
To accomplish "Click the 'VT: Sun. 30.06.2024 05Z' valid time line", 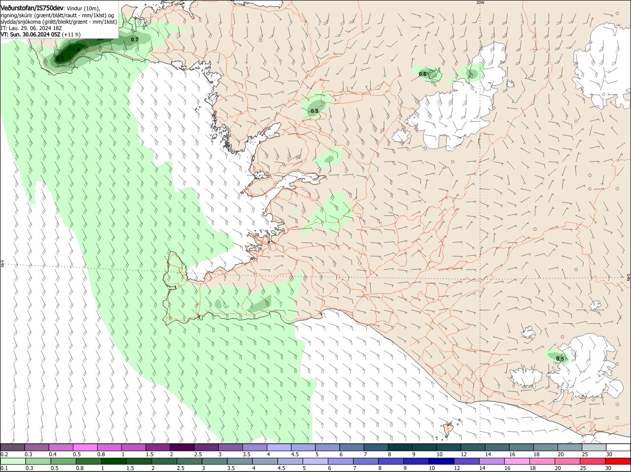I will pyautogui.click(x=40, y=35).
